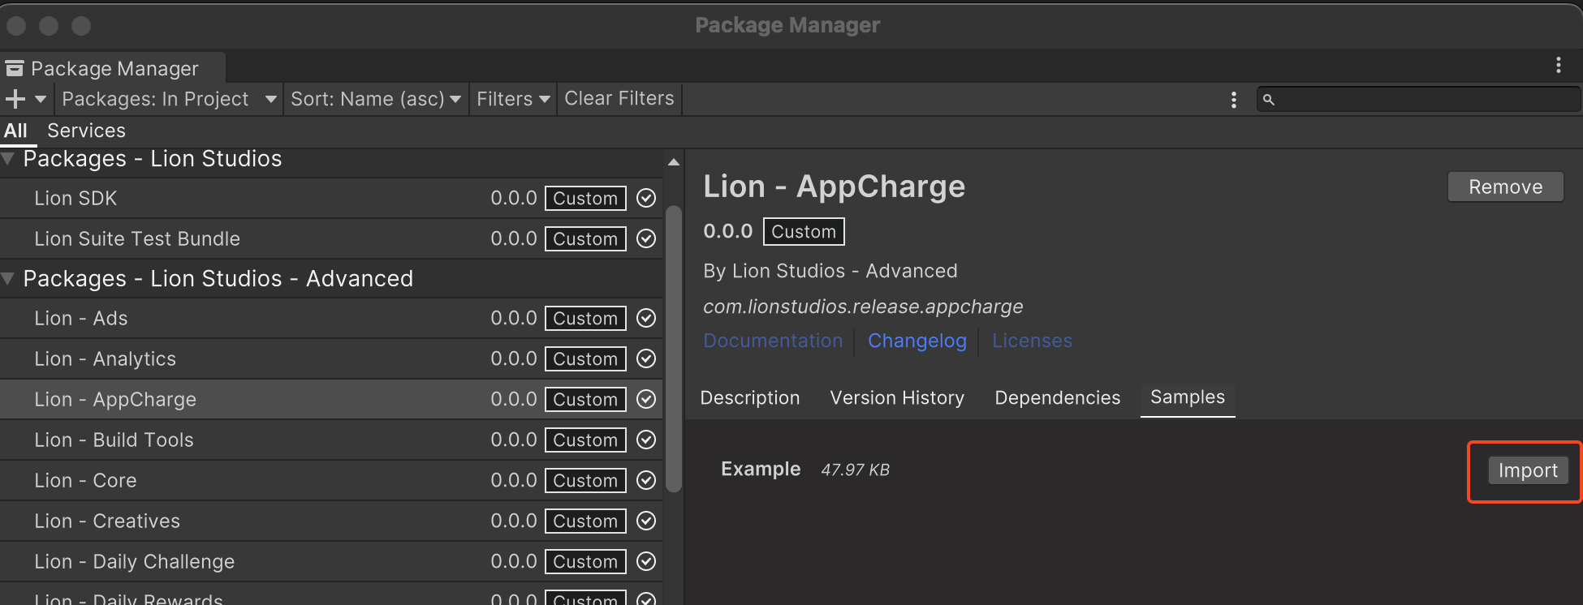This screenshot has height=605, width=1583.
Task: Click the installed checkmark for Lion - Ads
Action: tap(646, 318)
